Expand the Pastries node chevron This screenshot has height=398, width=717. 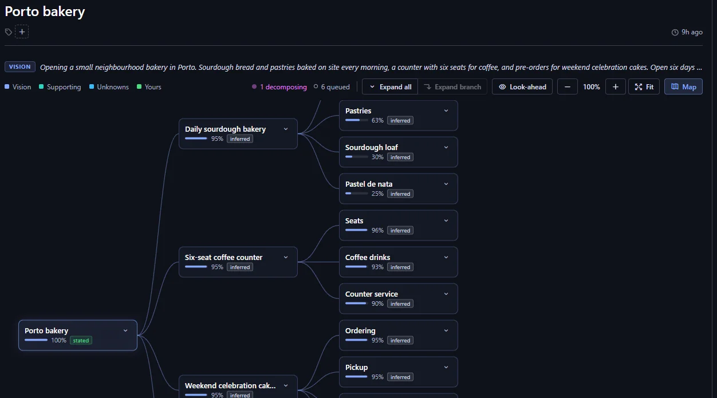pyautogui.click(x=446, y=111)
